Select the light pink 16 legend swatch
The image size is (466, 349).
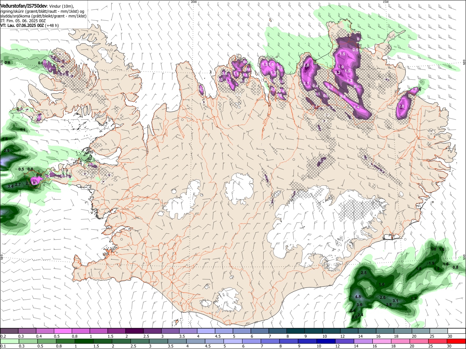pos(382,341)
